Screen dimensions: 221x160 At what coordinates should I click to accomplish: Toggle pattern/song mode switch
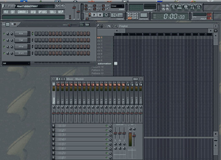pos(89,14)
